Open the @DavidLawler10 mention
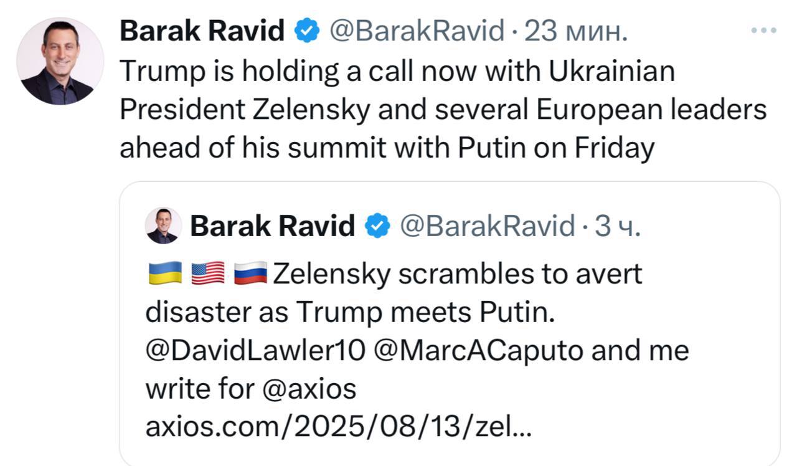Viewport: 797px width, 466px height. pos(254,351)
